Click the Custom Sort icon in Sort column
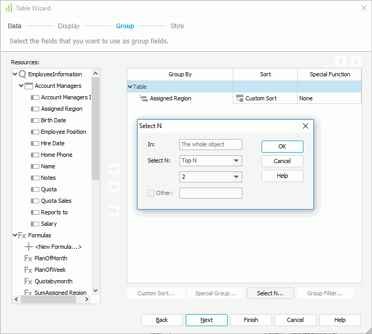372x334 pixels. coord(240,98)
